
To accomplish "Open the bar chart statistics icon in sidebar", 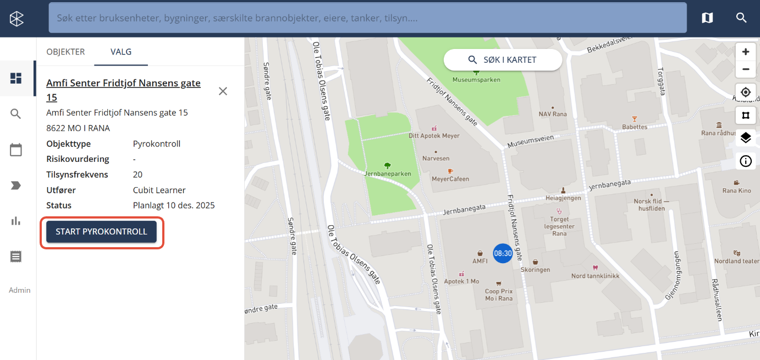I will 16,221.
